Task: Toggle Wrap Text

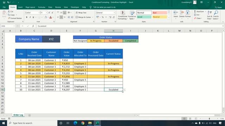Action: point(81,13)
